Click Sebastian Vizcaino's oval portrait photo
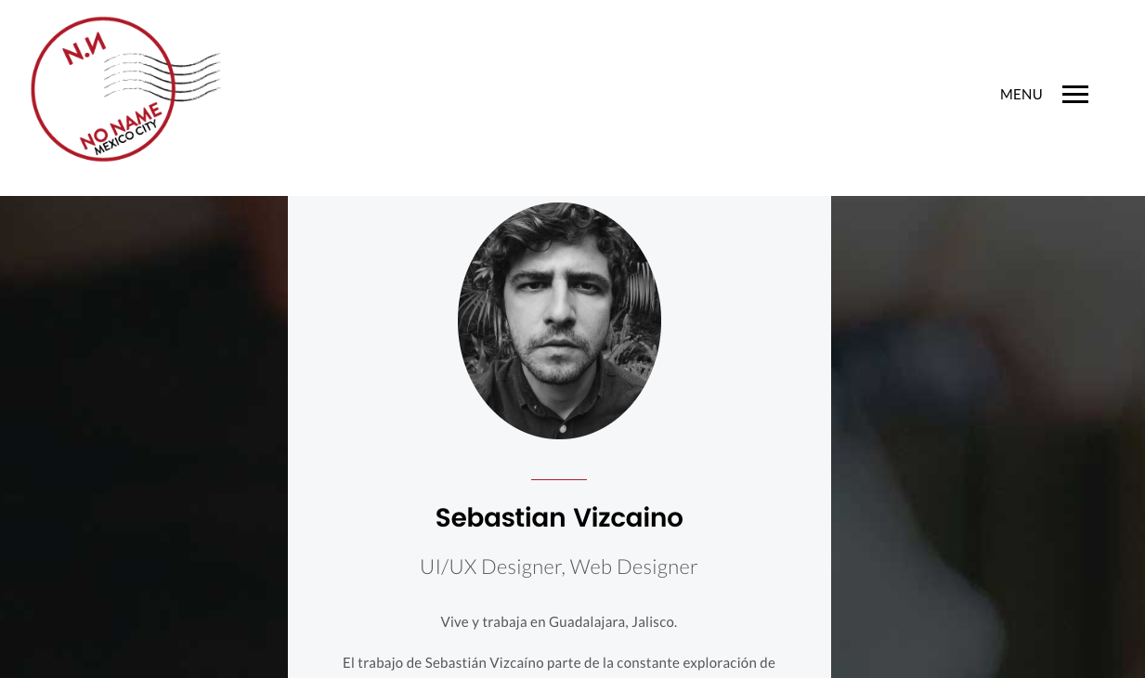Image resolution: width=1145 pixels, height=678 pixels. 559,320
